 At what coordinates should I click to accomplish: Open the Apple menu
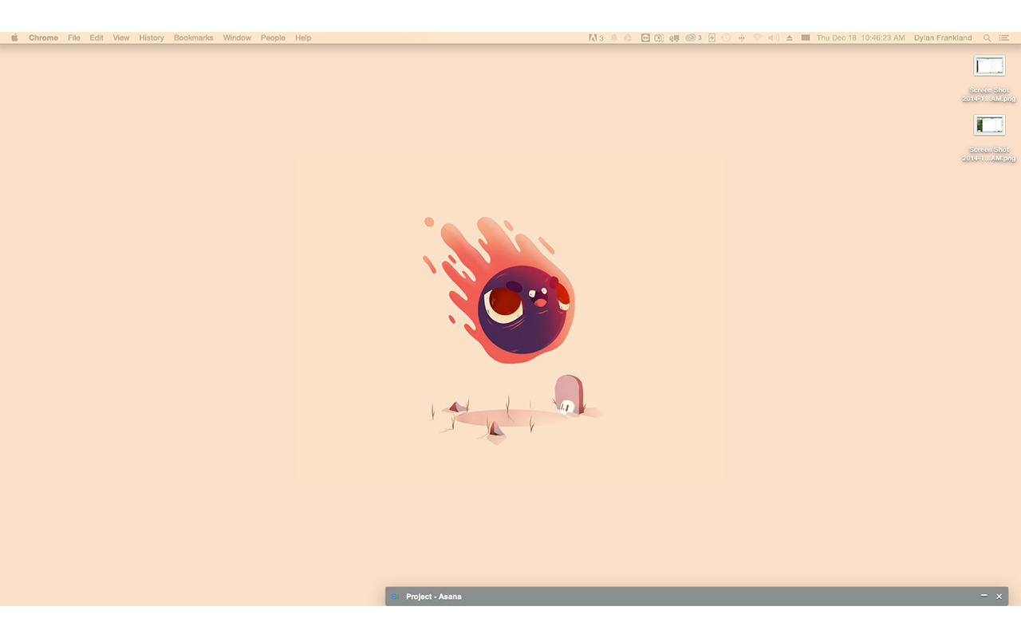click(14, 37)
